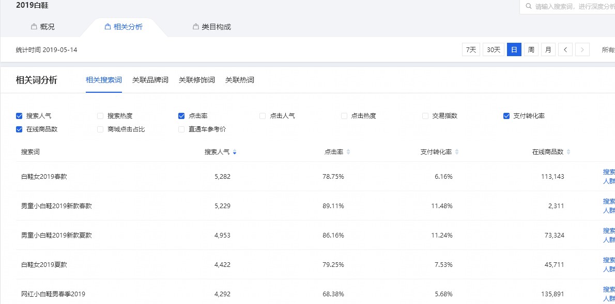Uncheck the 在线商品数 metric

coord(19,129)
